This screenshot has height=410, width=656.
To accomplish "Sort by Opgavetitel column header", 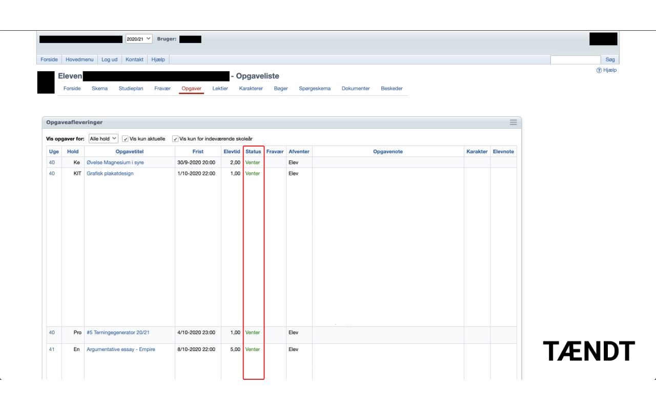I will (130, 151).
